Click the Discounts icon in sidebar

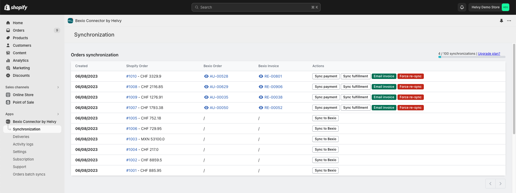pos(8,75)
